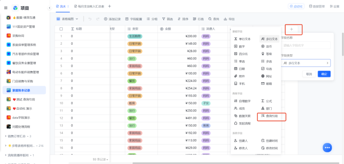Screen dimensions: 344x164
Task: Choose 数字 field type
Action: point(239,46)
